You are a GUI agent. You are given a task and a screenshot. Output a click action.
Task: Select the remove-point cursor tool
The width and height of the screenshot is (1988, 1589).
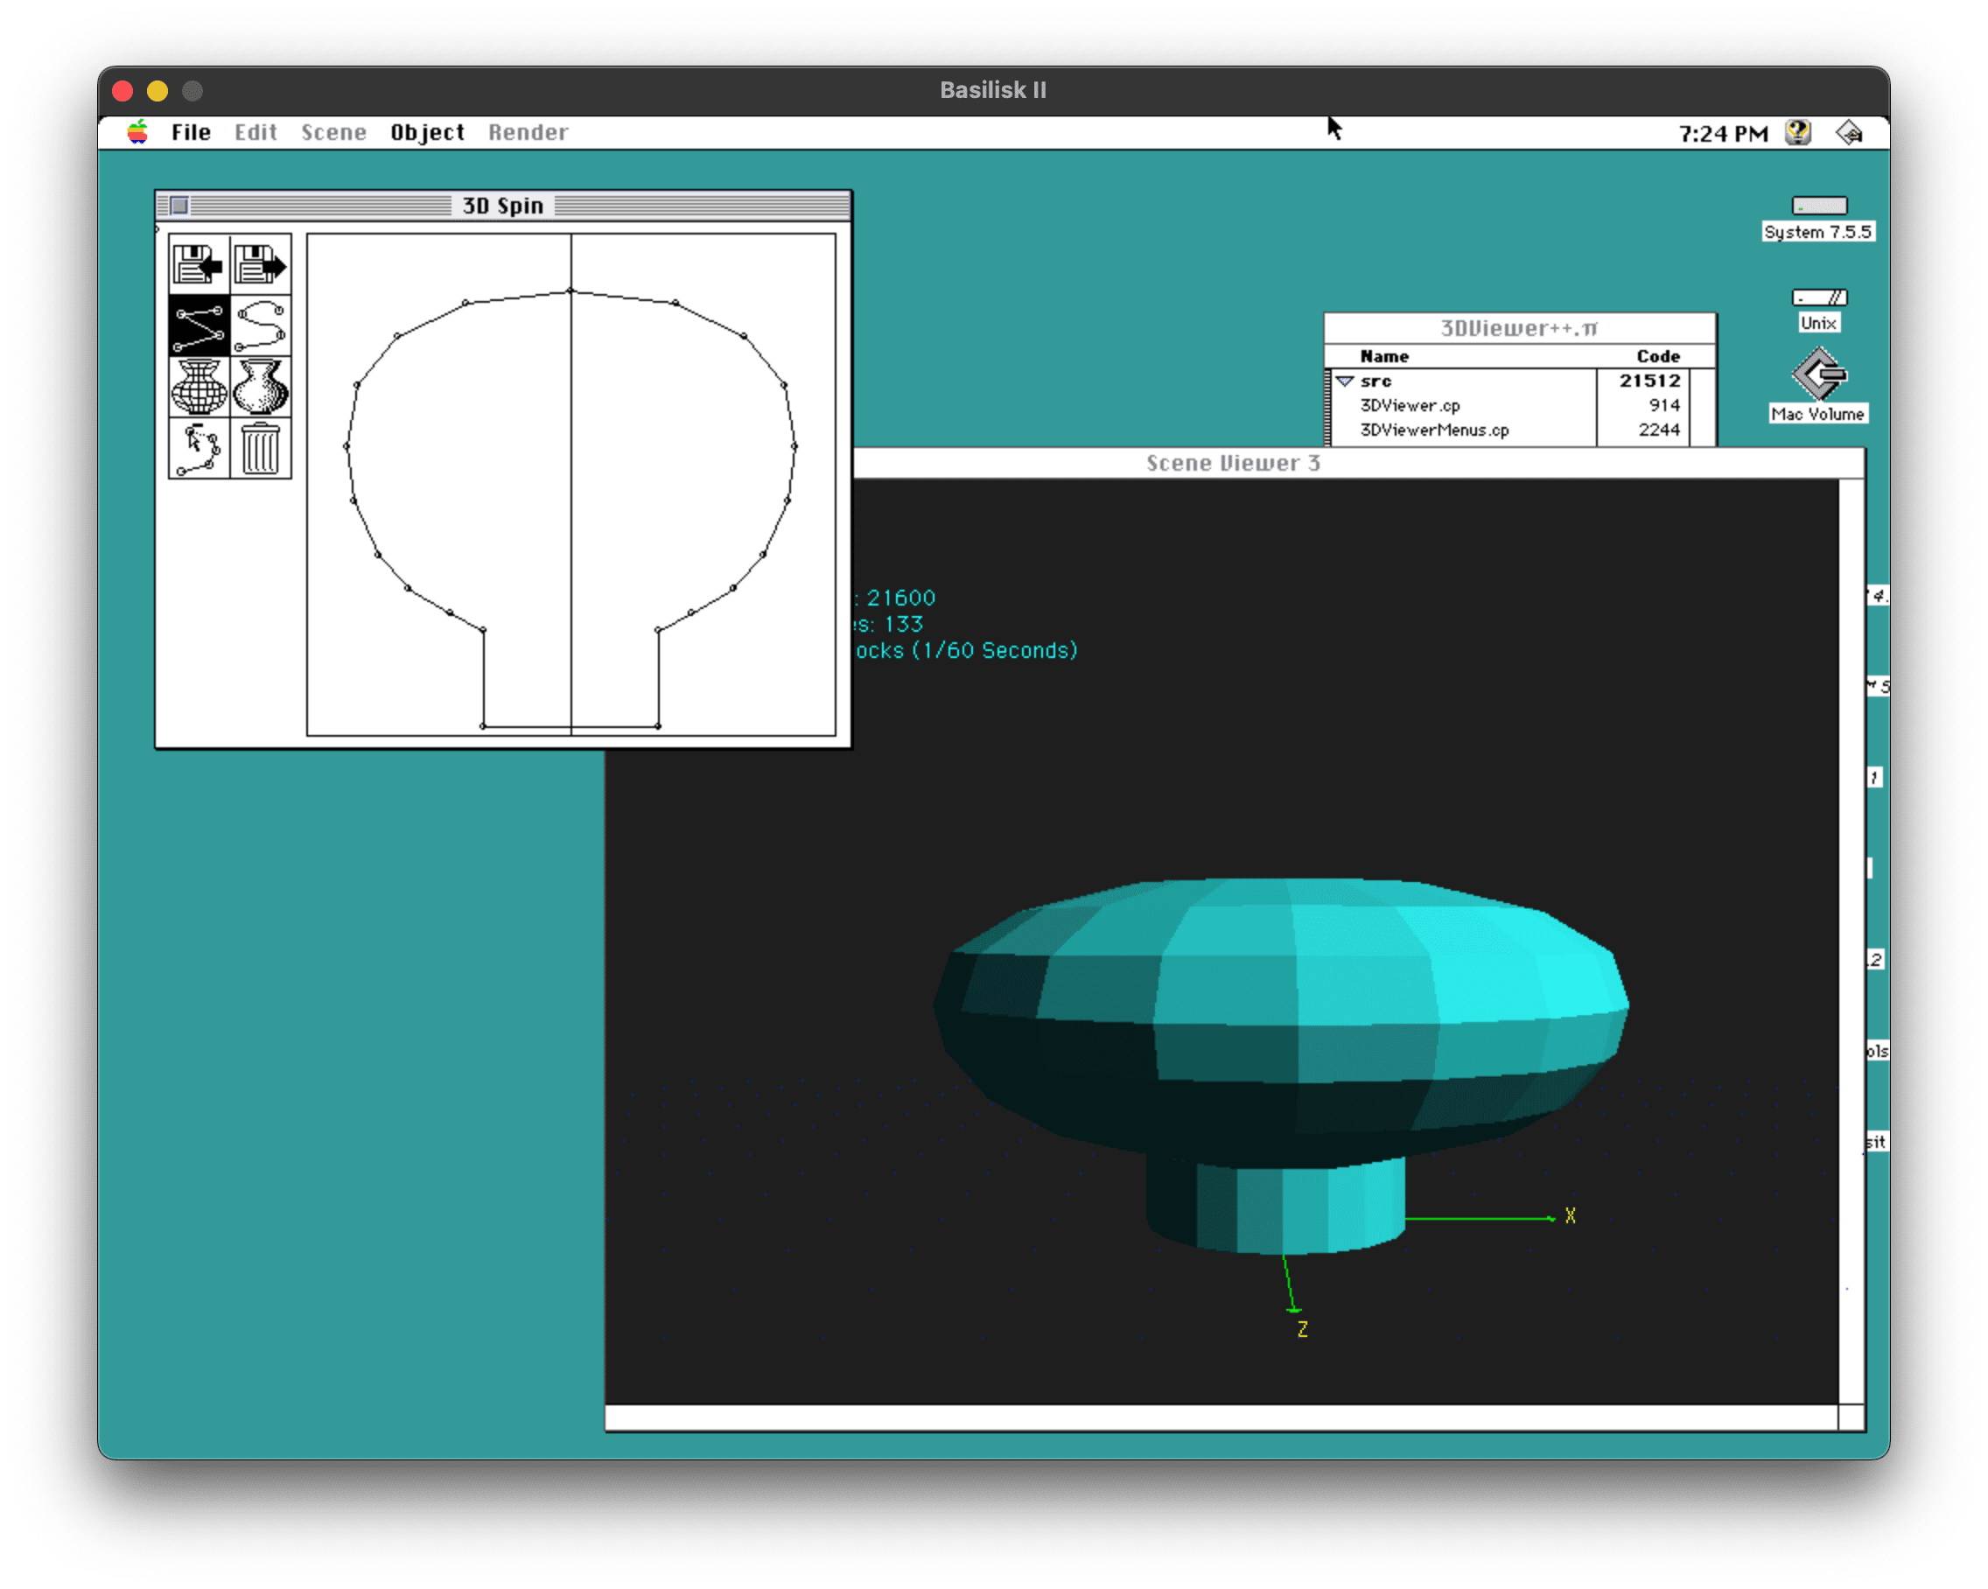click(x=199, y=449)
